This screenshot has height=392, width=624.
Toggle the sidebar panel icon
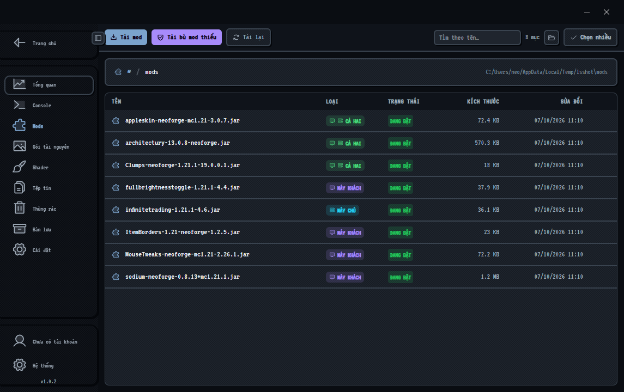98,38
